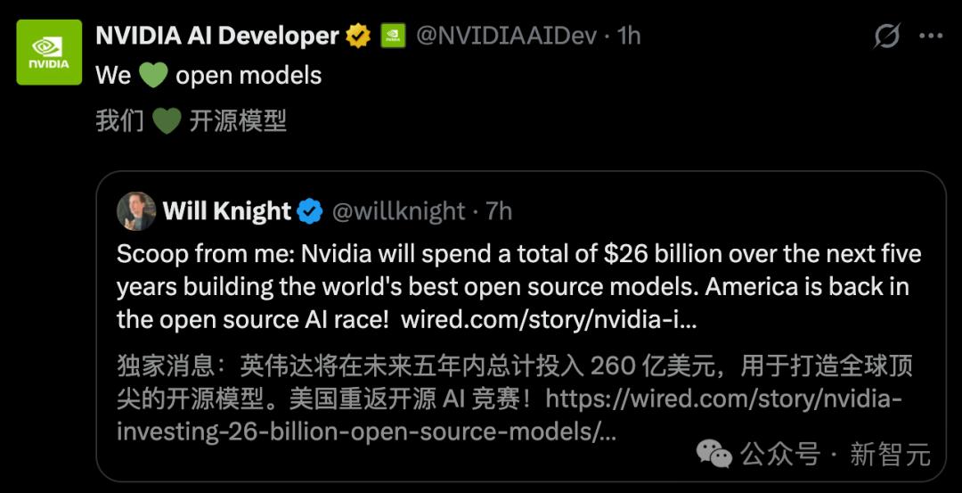Click the WeChat logo in the watermark

tap(714, 454)
